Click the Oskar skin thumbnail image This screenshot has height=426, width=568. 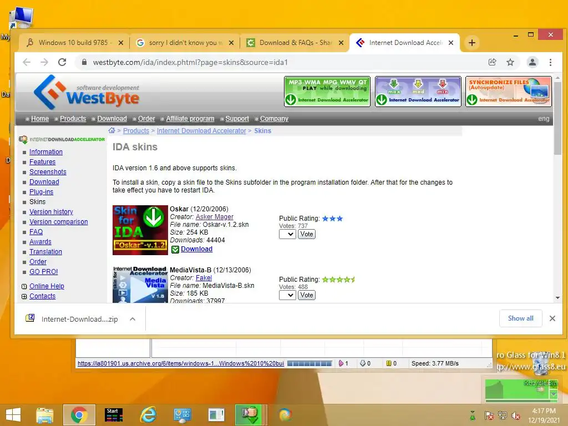[x=140, y=230]
